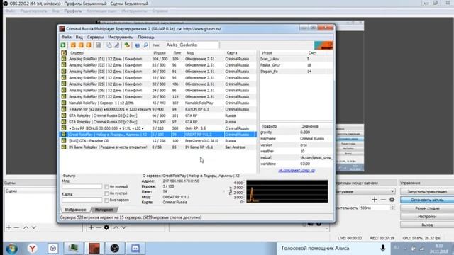454x255 pixels.
Task: Move scene down in OBS Scenes panel
Action: [x=33, y=227]
